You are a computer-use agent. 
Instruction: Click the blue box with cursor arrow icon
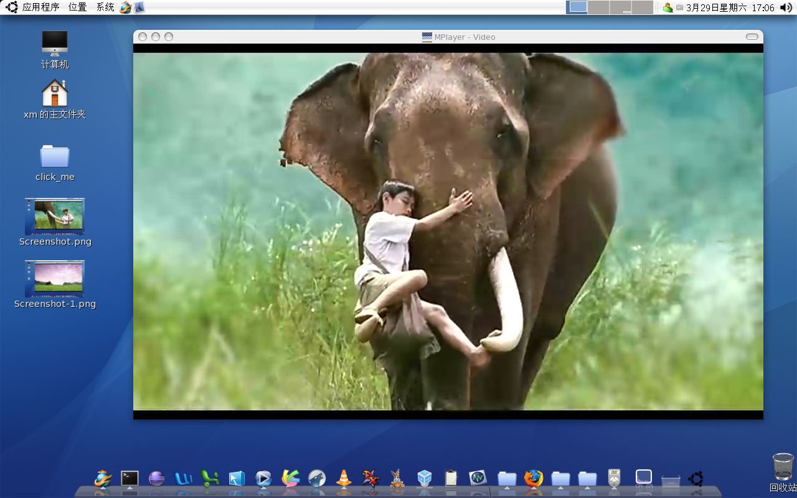(x=237, y=478)
